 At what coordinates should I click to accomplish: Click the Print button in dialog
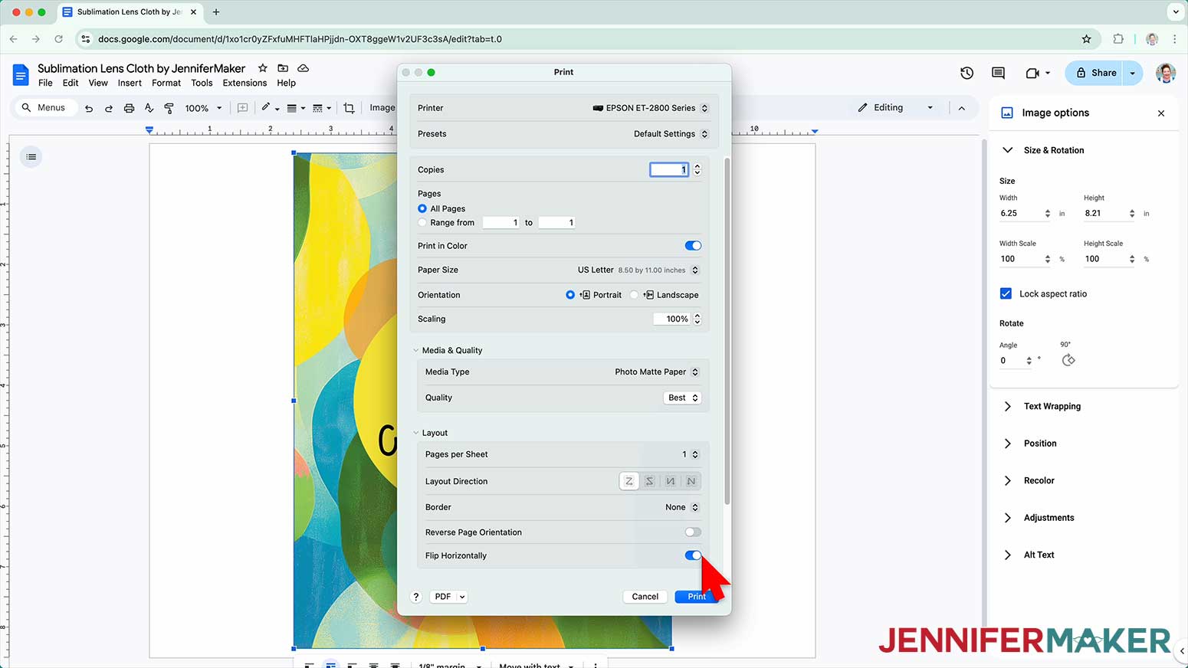(x=697, y=597)
